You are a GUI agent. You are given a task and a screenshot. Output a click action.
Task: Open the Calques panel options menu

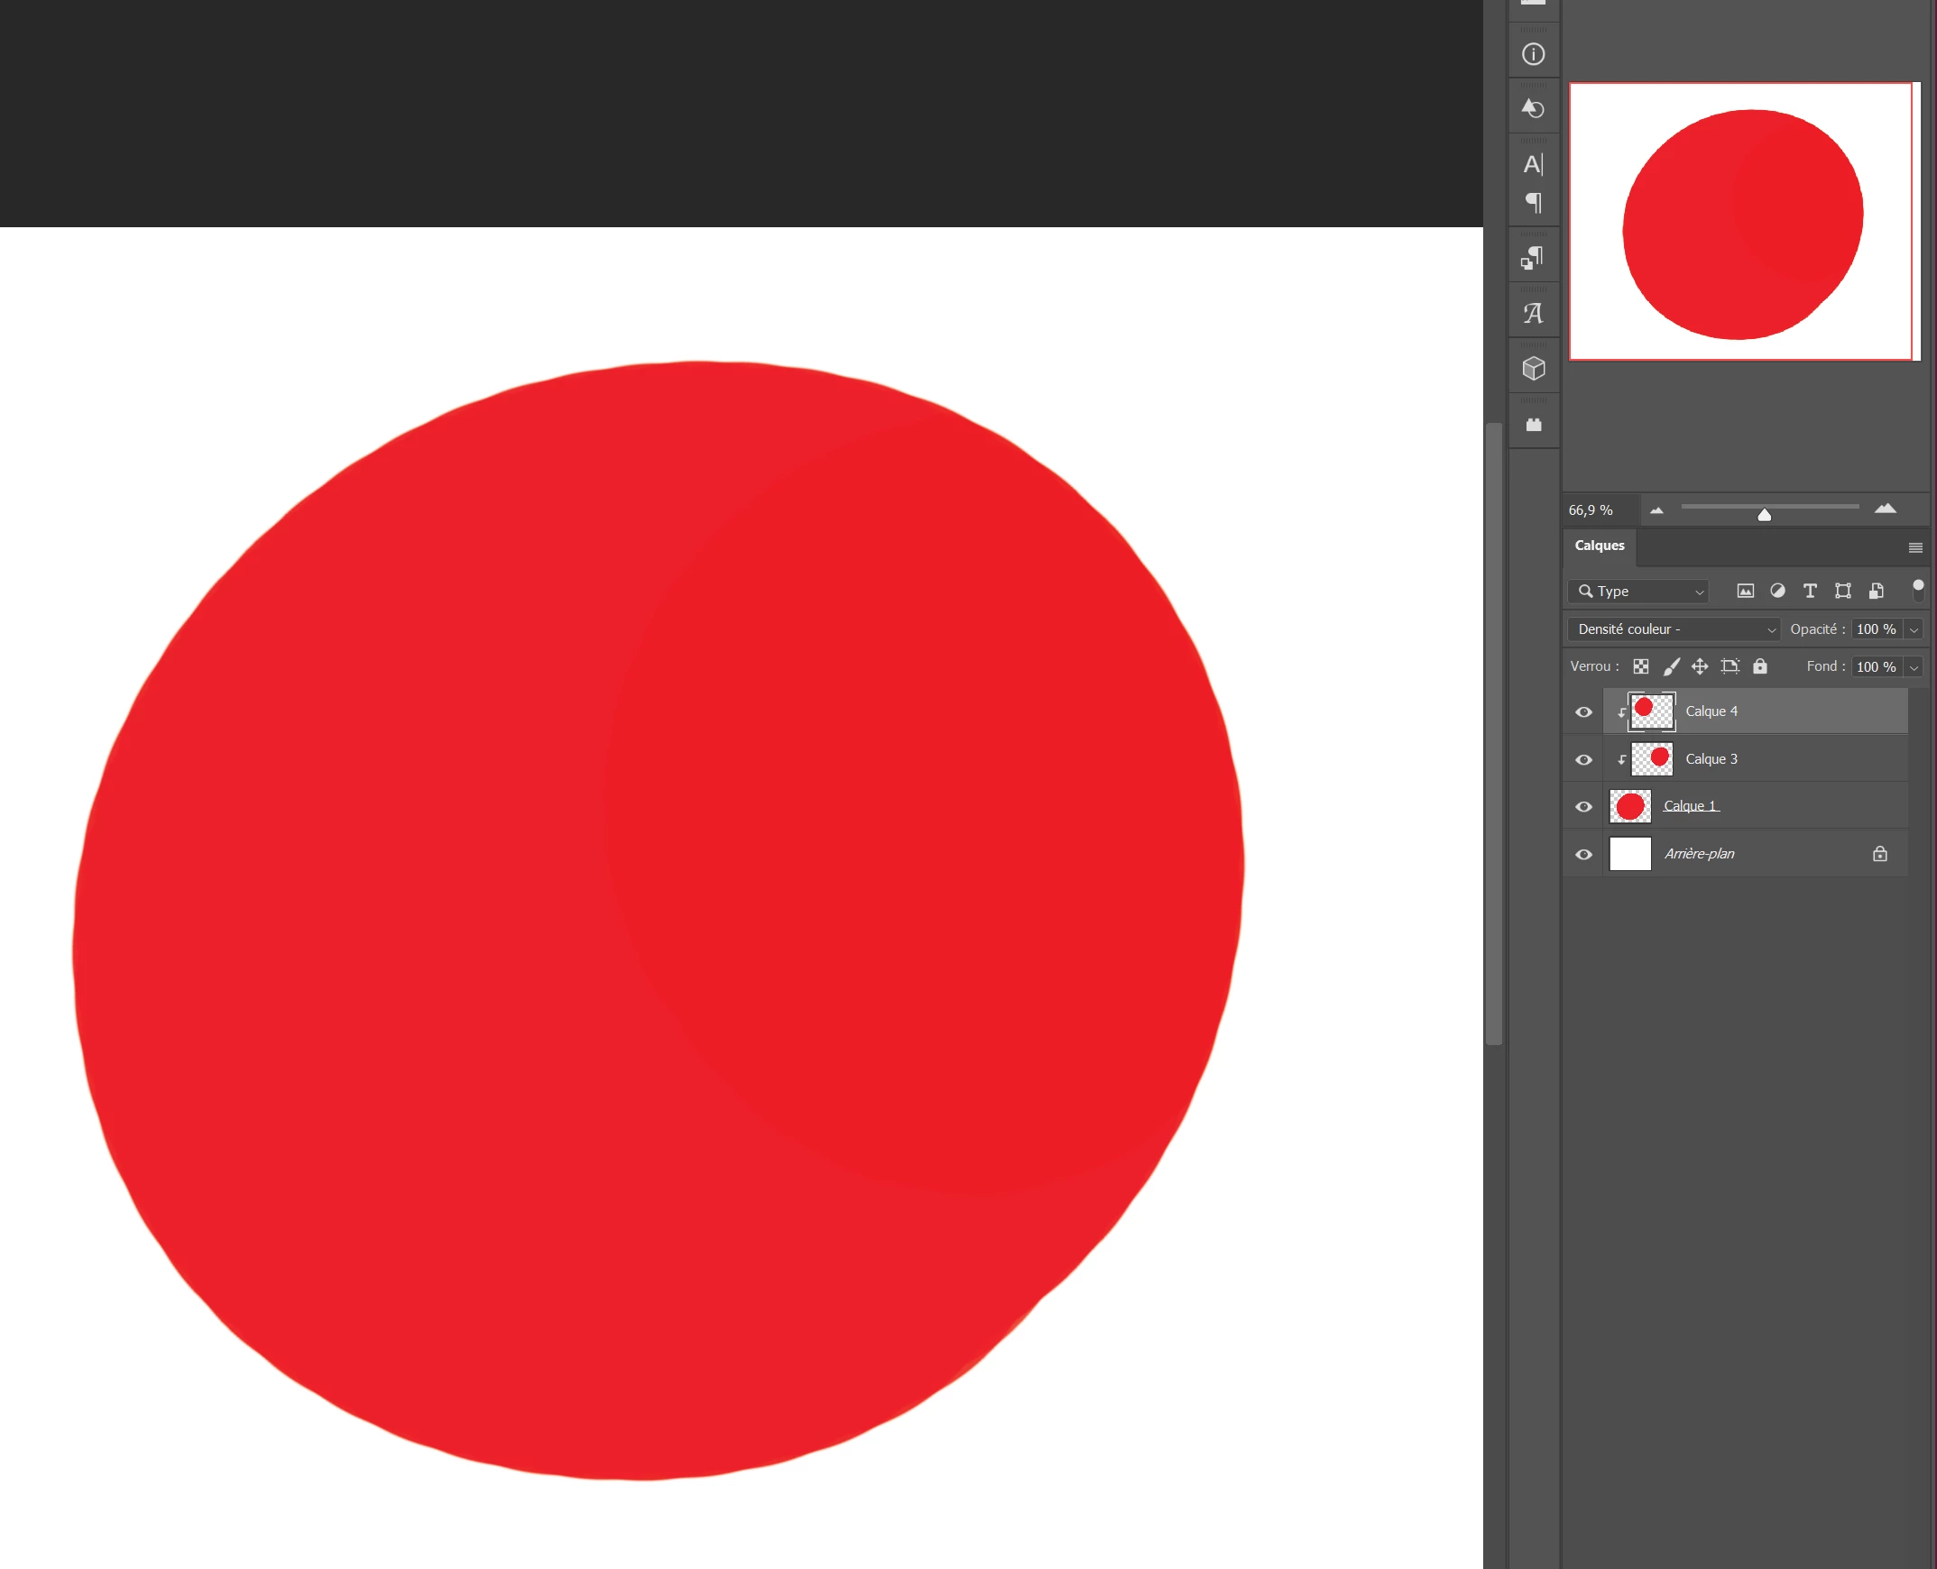1915,547
